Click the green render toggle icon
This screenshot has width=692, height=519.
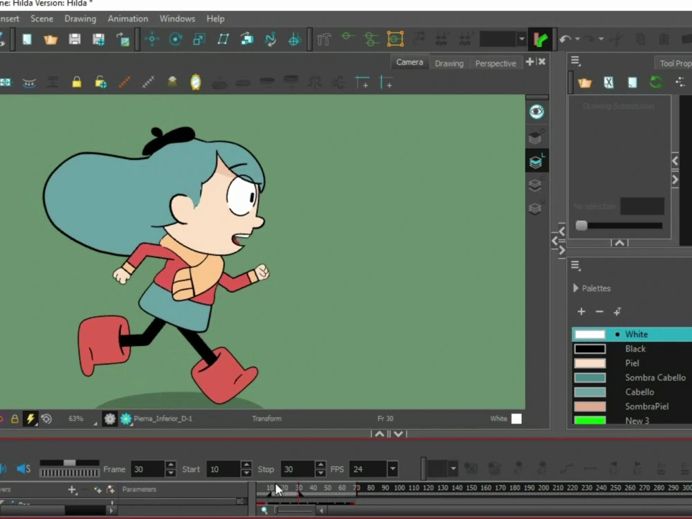pyautogui.click(x=542, y=39)
